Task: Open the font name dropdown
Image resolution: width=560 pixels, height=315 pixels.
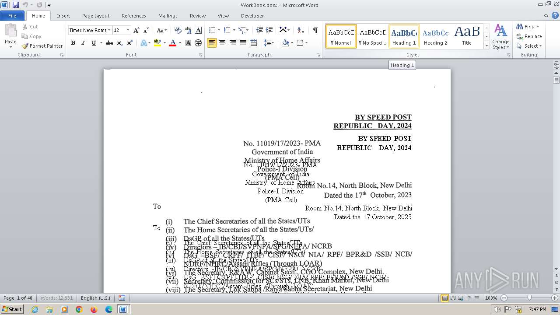Action: pyautogui.click(x=109, y=30)
